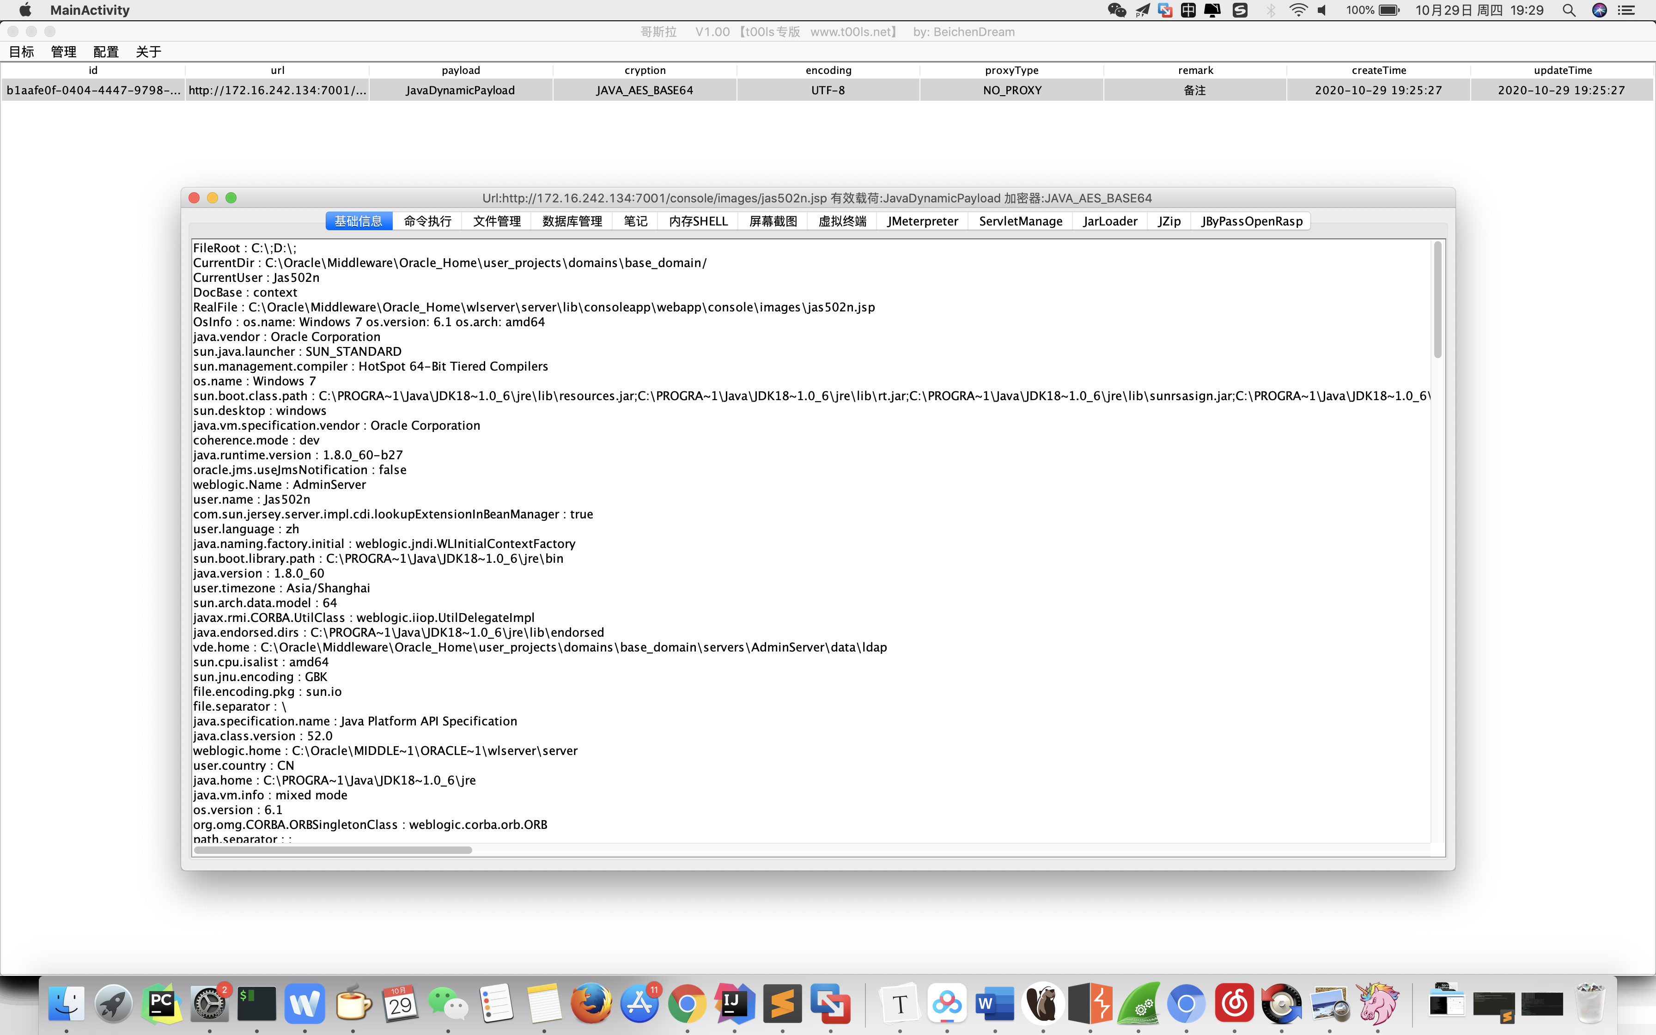Open the 目标 menu
The width and height of the screenshot is (1656, 1035).
21,51
